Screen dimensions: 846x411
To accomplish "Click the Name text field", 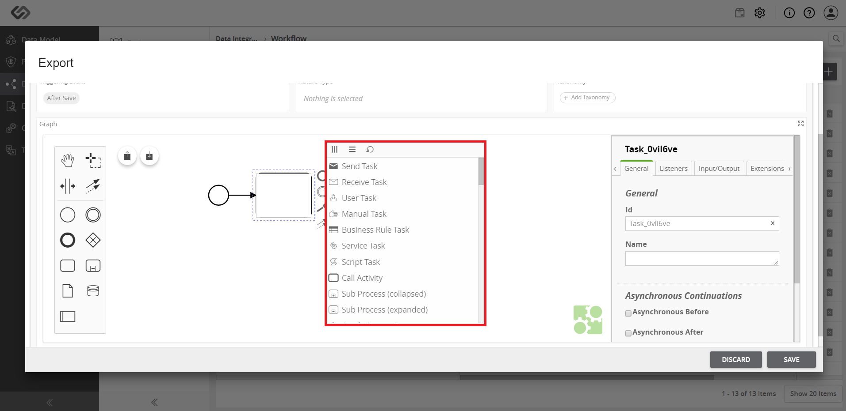I will [702, 258].
